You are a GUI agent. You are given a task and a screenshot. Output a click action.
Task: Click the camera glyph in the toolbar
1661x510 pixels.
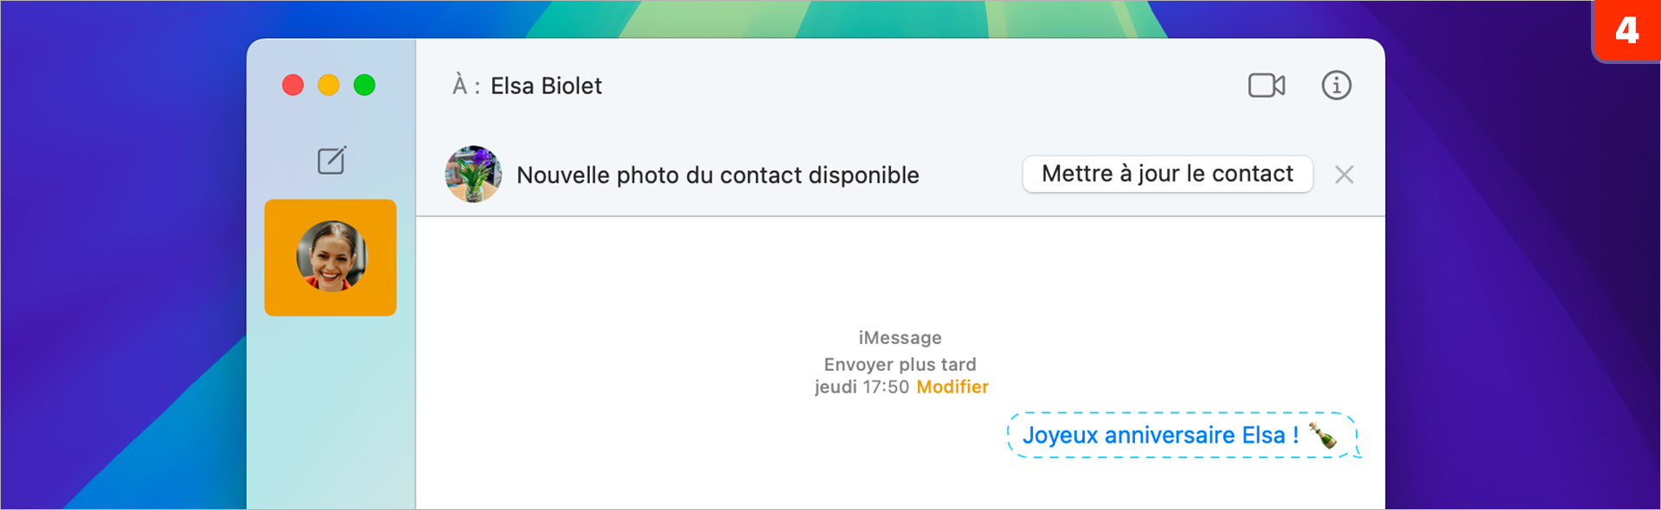pos(1266,85)
